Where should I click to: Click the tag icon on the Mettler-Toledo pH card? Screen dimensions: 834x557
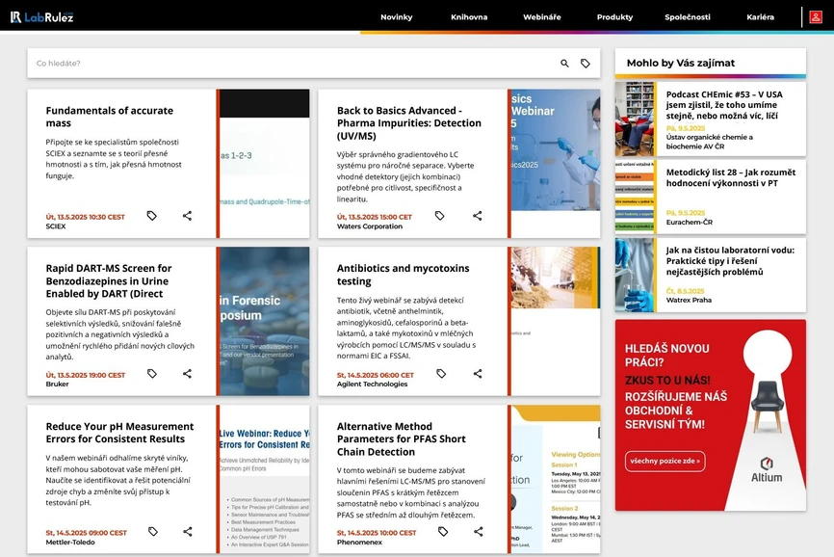(x=151, y=531)
